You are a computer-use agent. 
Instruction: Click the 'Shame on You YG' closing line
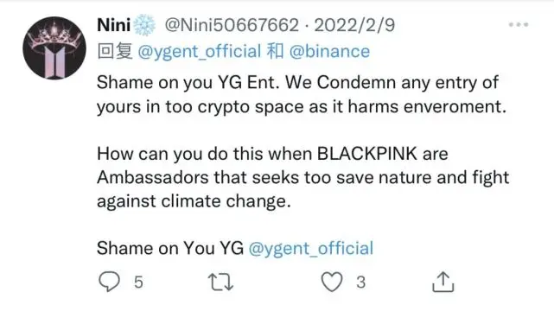(170, 248)
